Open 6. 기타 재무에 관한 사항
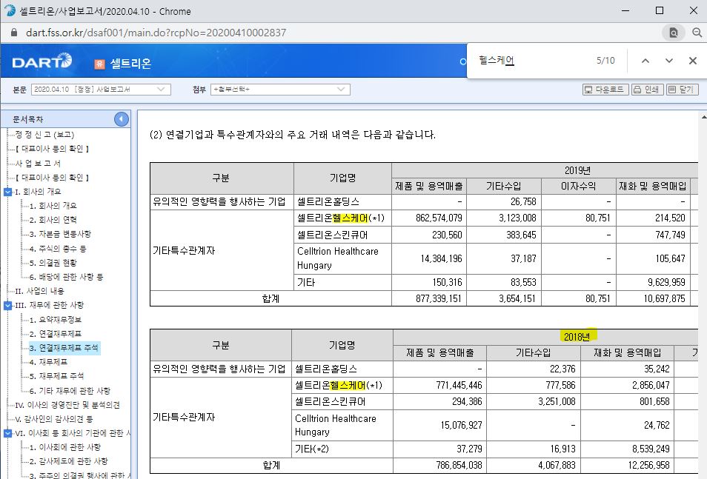 (x=70, y=391)
